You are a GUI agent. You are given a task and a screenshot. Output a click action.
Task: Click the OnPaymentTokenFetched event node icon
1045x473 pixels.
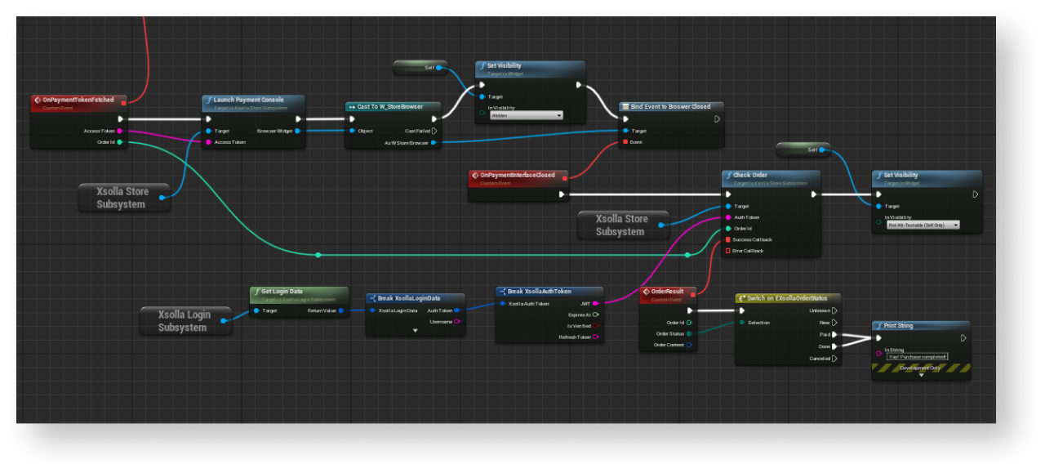(38, 100)
